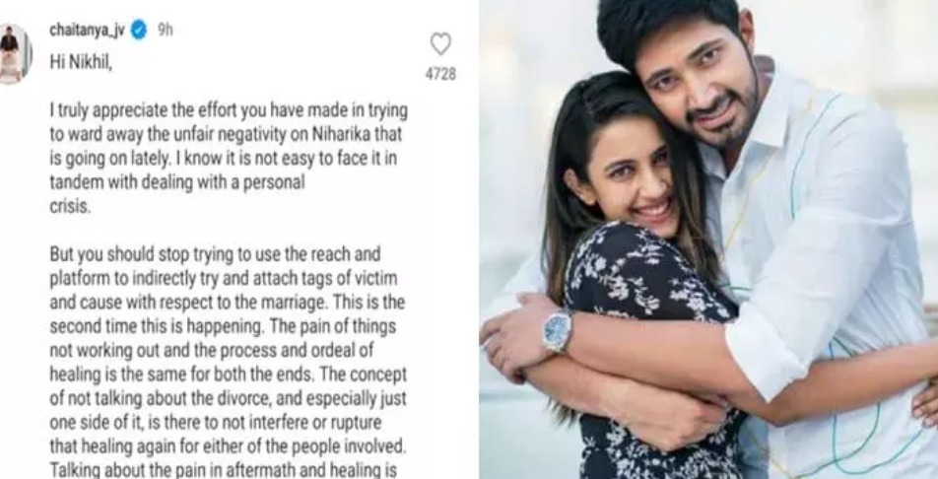The image size is (938, 479).
Task: Click the name 'Niharika' in the comment
Action: click(x=341, y=134)
